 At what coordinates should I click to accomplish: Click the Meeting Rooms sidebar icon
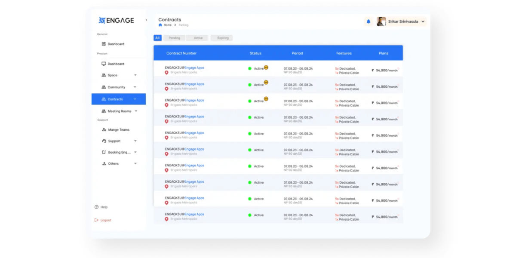tap(104, 111)
